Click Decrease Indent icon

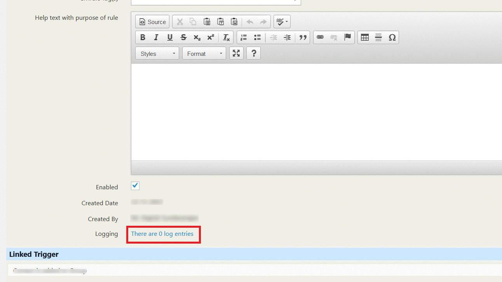point(274,38)
